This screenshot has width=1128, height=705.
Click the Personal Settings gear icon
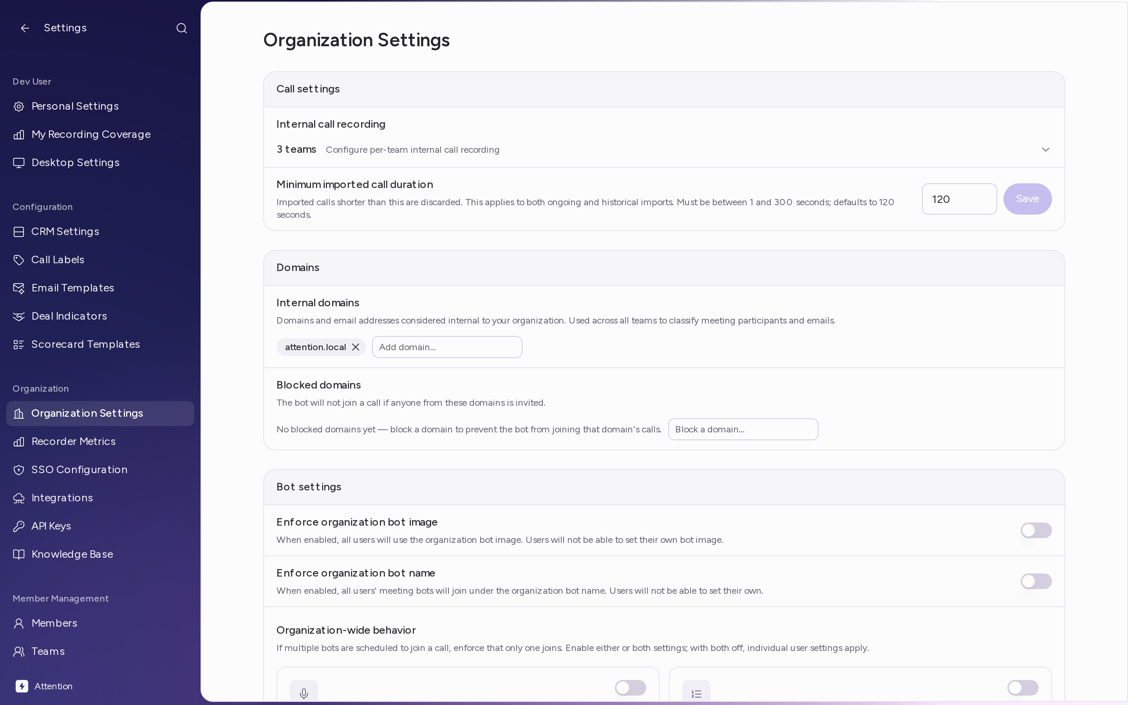point(19,106)
